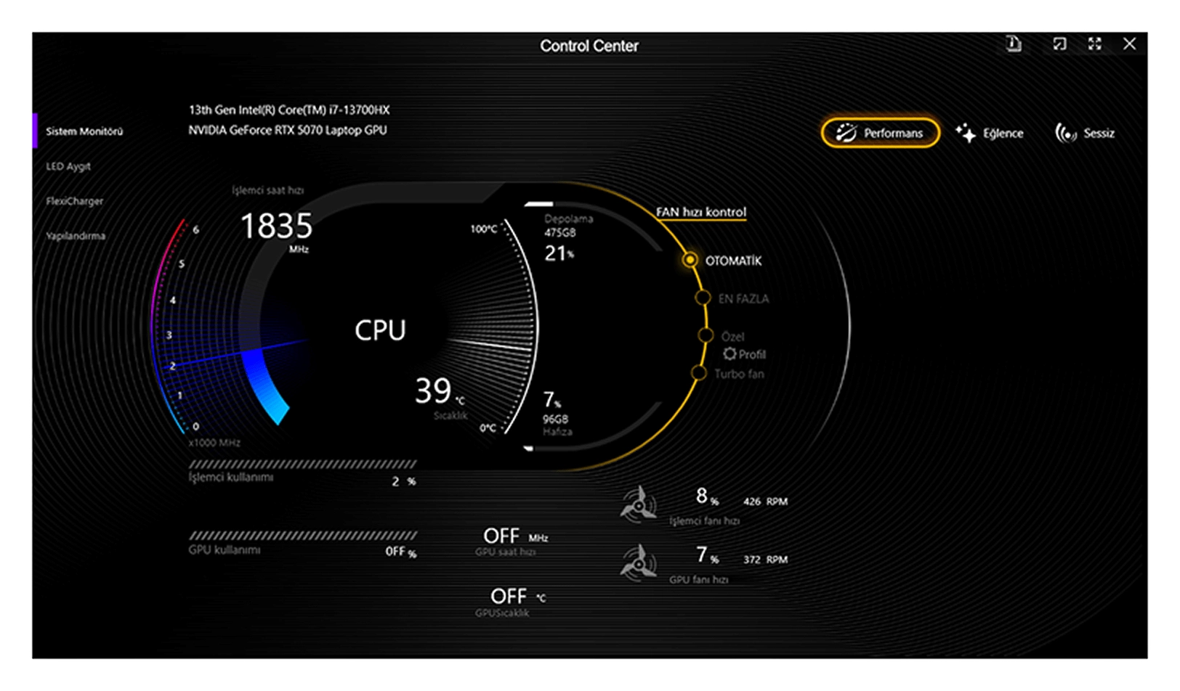This screenshot has height=691, width=1180.
Task: Click the Sessiz sound-wave icon
Action: 1065,133
